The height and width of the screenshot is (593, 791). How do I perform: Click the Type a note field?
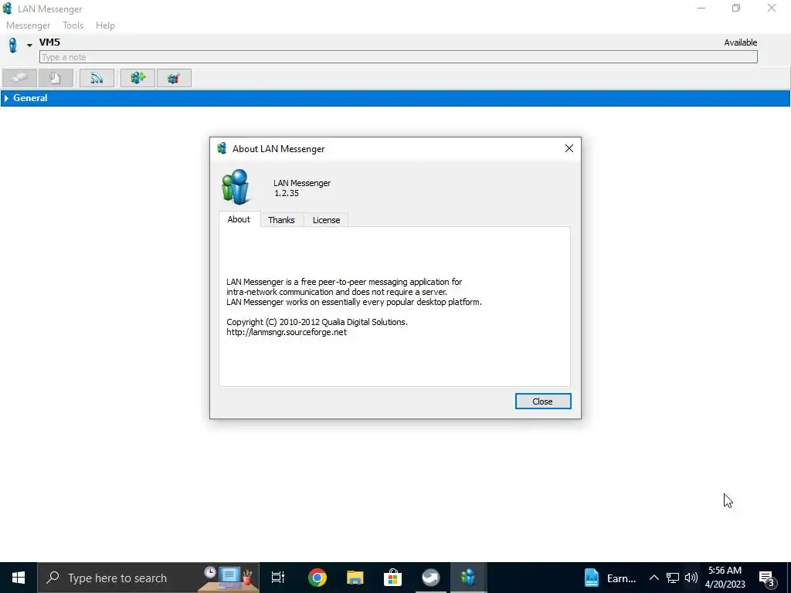pos(399,57)
